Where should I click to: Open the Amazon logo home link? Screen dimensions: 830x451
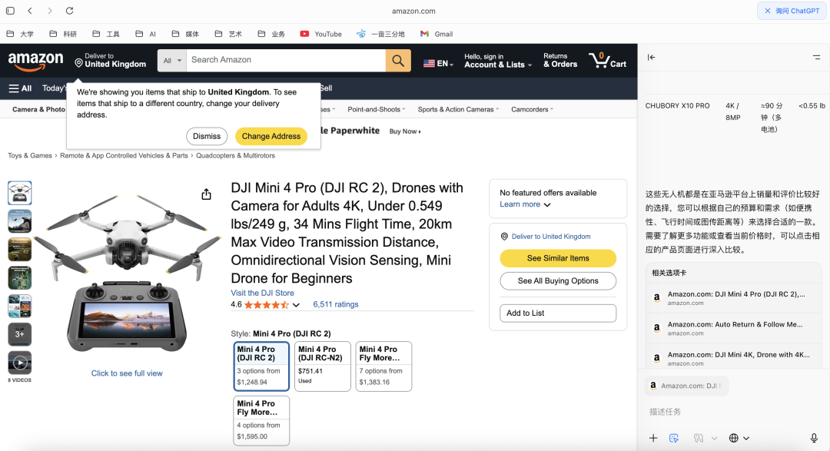[x=35, y=61]
